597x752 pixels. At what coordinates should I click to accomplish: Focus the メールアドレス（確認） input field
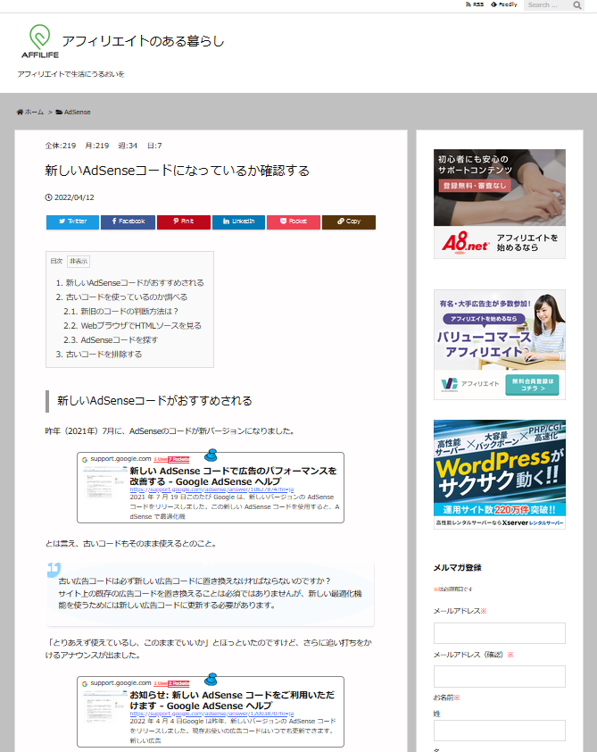(x=499, y=676)
